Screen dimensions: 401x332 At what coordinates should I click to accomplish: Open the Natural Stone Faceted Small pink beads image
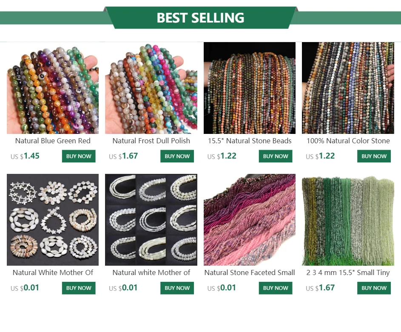pos(250,220)
